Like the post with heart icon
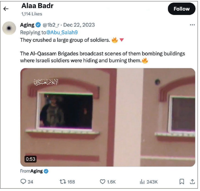 (103, 182)
